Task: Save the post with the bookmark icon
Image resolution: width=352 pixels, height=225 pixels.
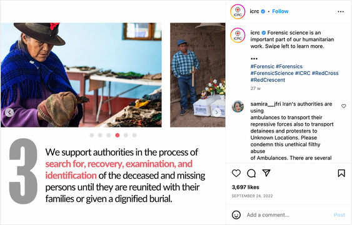Action: pyautogui.click(x=341, y=173)
